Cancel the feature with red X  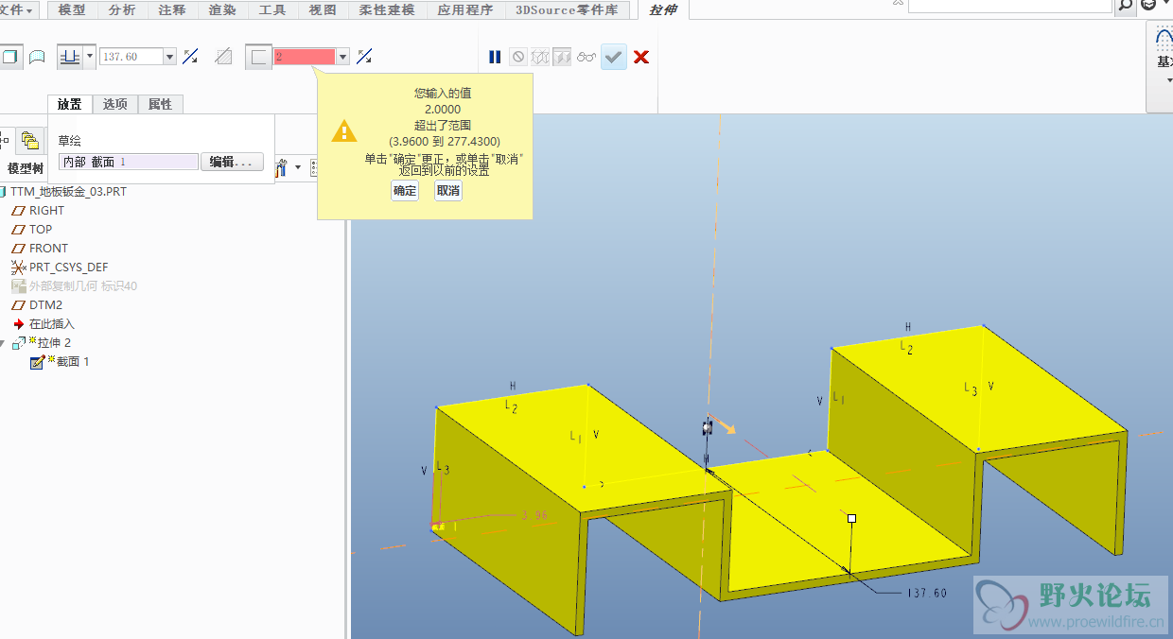point(641,57)
